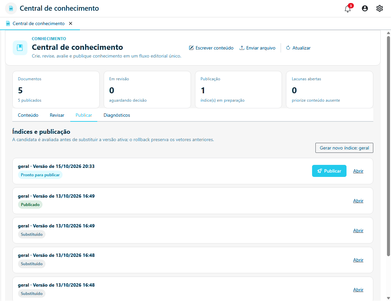The width and height of the screenshot is (391, 301).
Task: Close the Central de conhecimento tab
Action: pos(71,23)
